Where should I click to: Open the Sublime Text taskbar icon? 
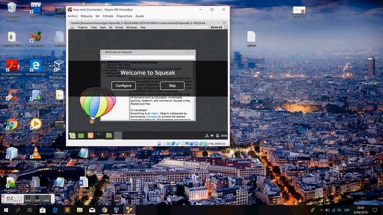point(67,210)
